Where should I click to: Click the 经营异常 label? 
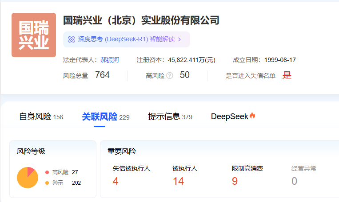click(x=304, y=168)
